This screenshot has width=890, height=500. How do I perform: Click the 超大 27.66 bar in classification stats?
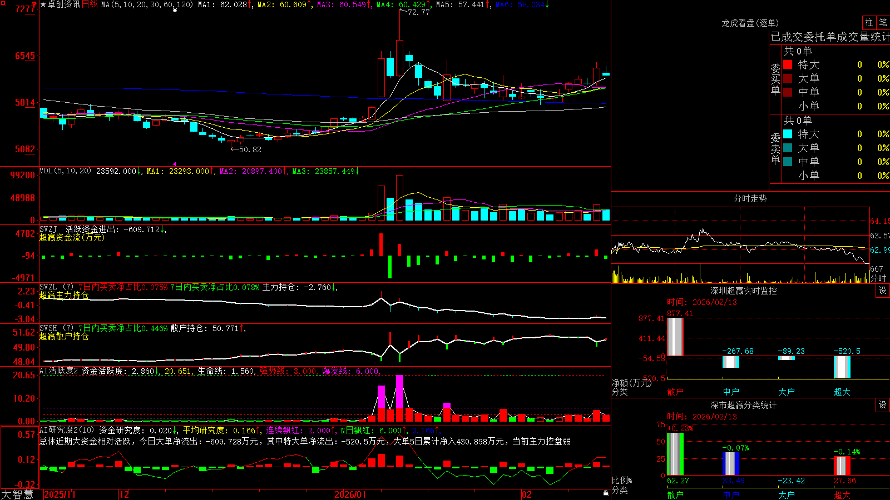[842, 466]
